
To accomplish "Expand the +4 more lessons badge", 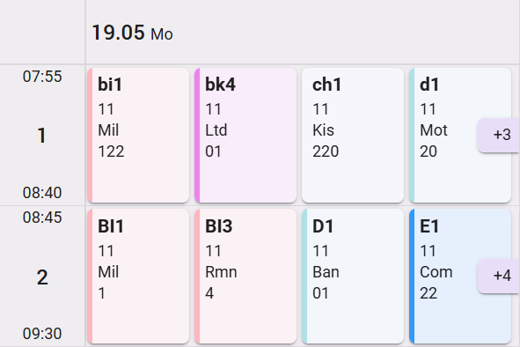I will tap(499, 276).
